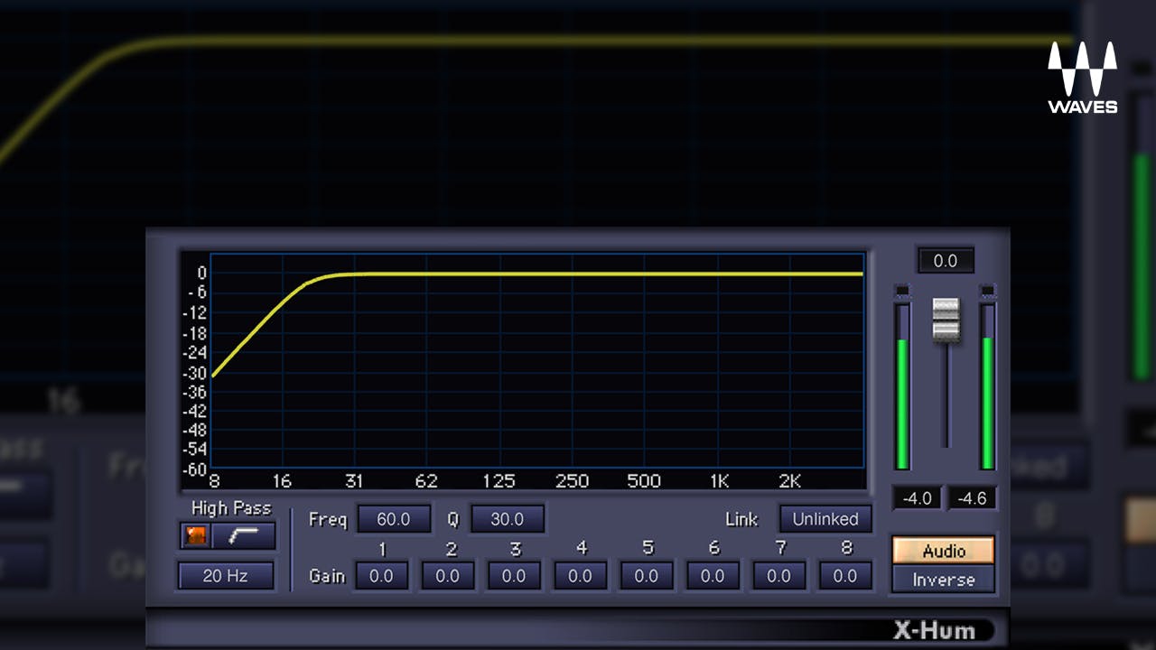Viewport: 1156px width, 650px height.
Task: Toggle the High Pass filter on/off button
Action: tap(196, 535)
